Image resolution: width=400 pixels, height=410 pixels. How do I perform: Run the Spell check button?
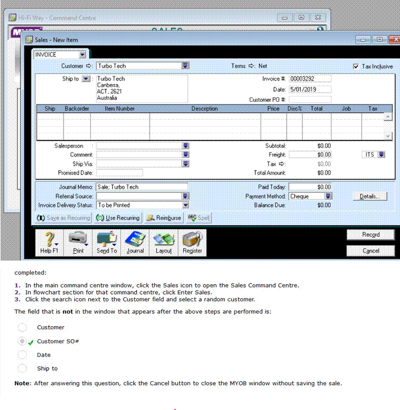click(199, 218)
